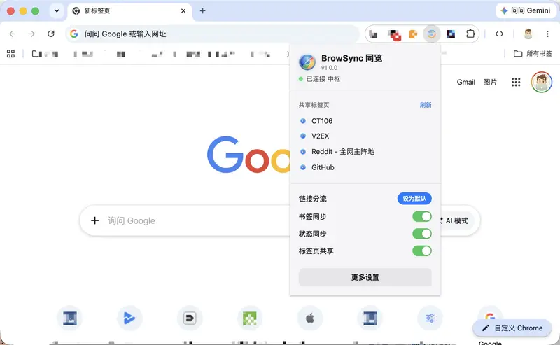Viewport: 560px width, 345px height.
Task: Open the Google apps grid launcher
Action: (516, 82)
